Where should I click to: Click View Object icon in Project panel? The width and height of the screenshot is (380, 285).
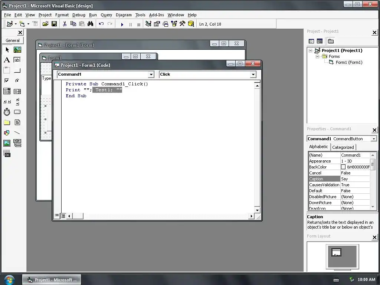(x=320, y=41)
